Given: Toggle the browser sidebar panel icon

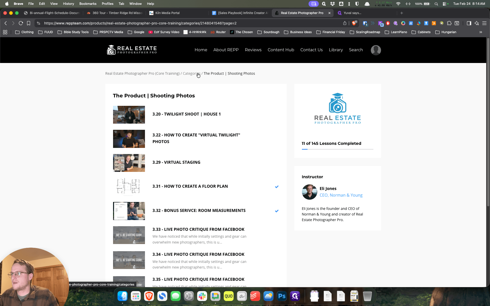Looking at the screenshot, I should pyautogui.click(x=469, y=23).
